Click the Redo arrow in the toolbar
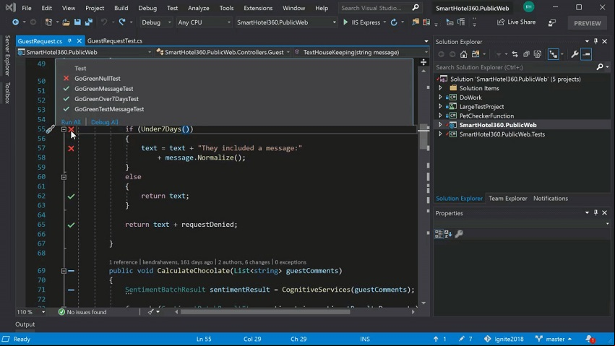This screenshot has width=615, height=346. 122,22
